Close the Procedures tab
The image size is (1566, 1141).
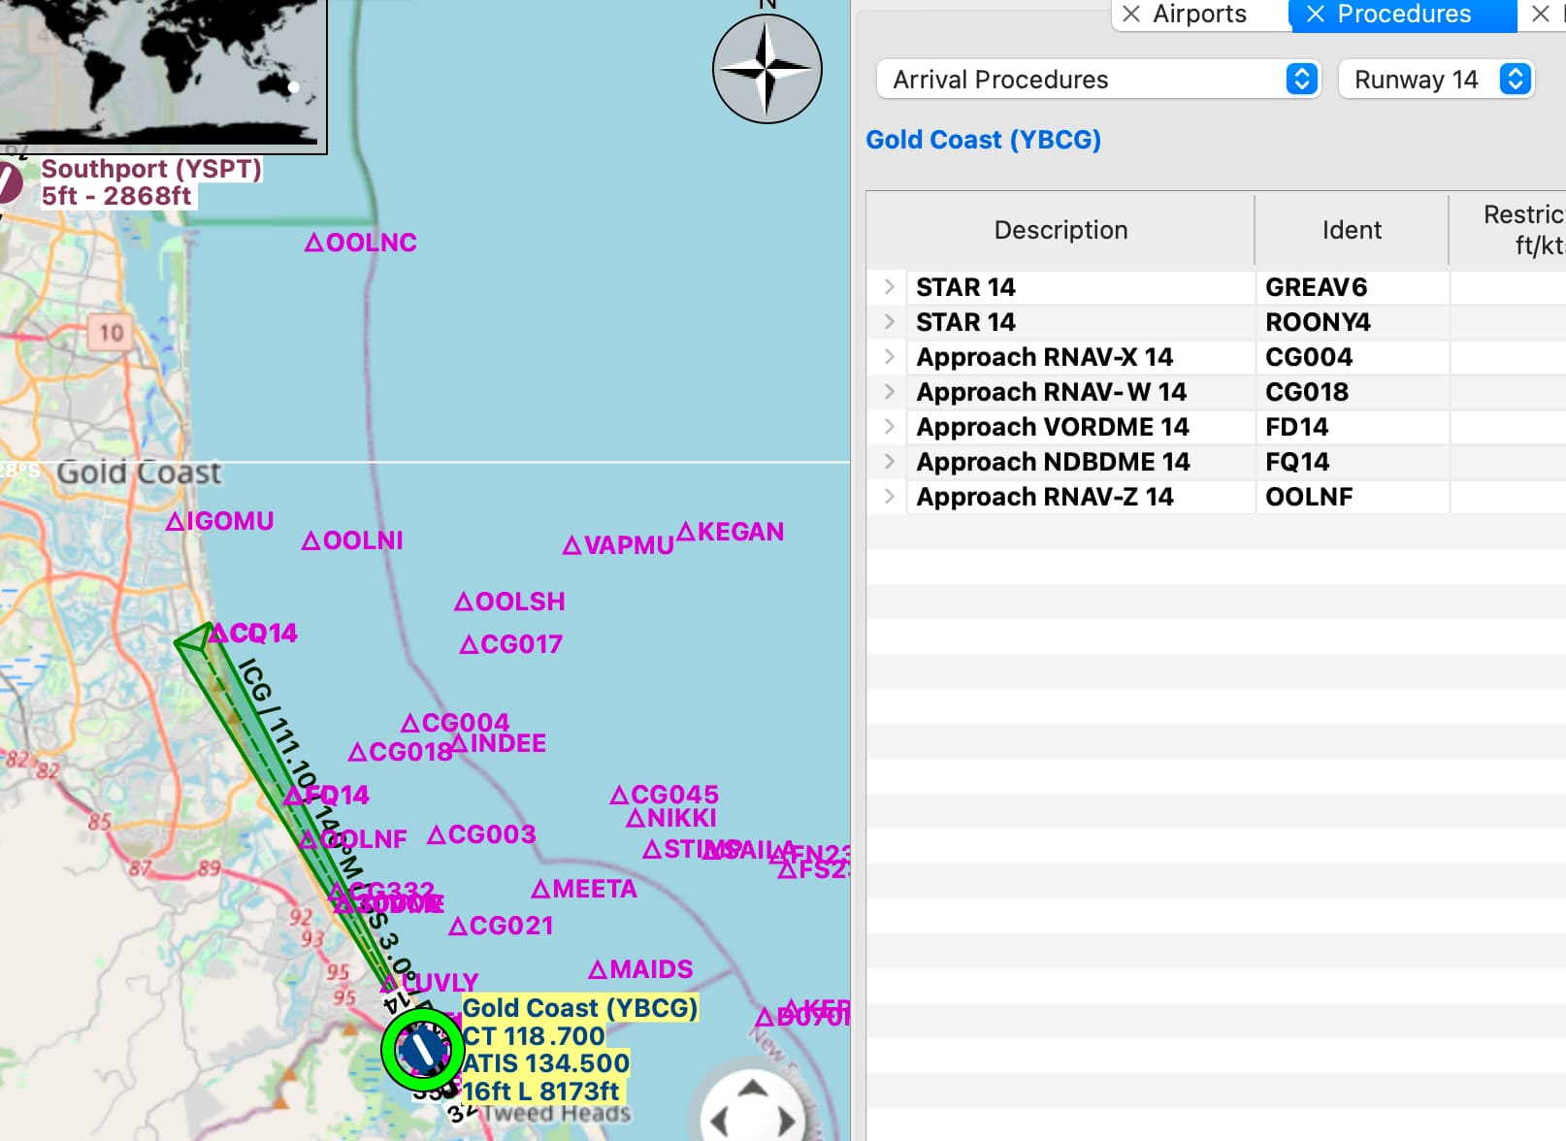pos(1316,14)
